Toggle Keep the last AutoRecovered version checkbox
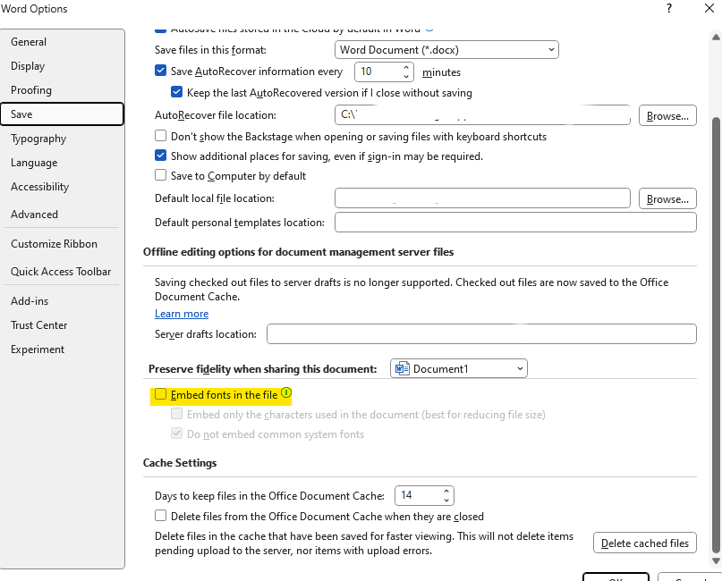Image resolution: width=722 pixels, height=581 pixels. (x=176, y=92)
